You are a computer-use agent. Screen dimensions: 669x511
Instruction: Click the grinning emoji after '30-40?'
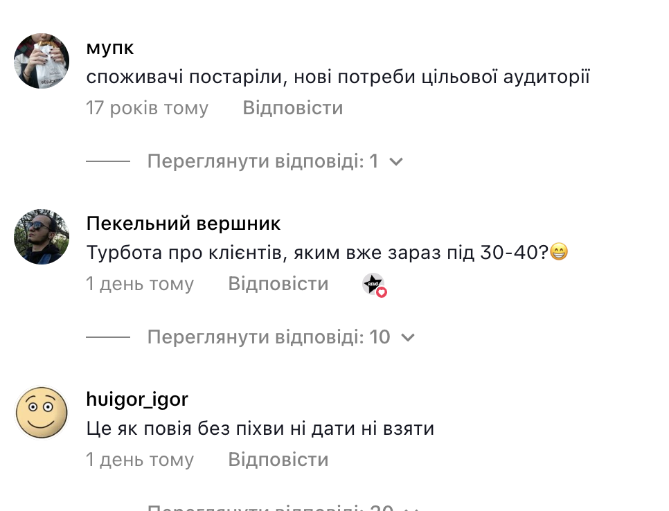point(558,253)
